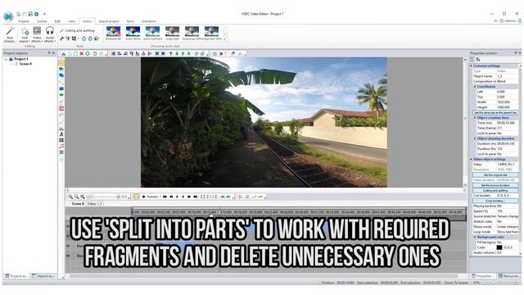The height and width of the screenshot is (295, 524).
Task: Click the Options button at top right
Action: point(508,21)
